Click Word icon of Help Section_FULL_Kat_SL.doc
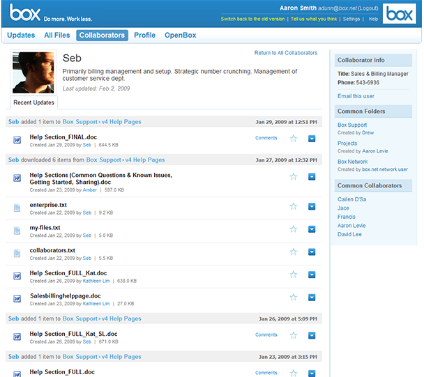This screenshot has height=377, width=424. point(17,337)
